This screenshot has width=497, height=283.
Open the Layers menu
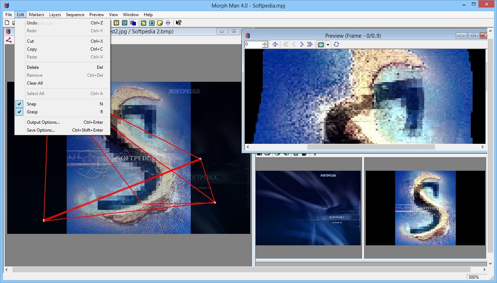click(x=55, y=15)
